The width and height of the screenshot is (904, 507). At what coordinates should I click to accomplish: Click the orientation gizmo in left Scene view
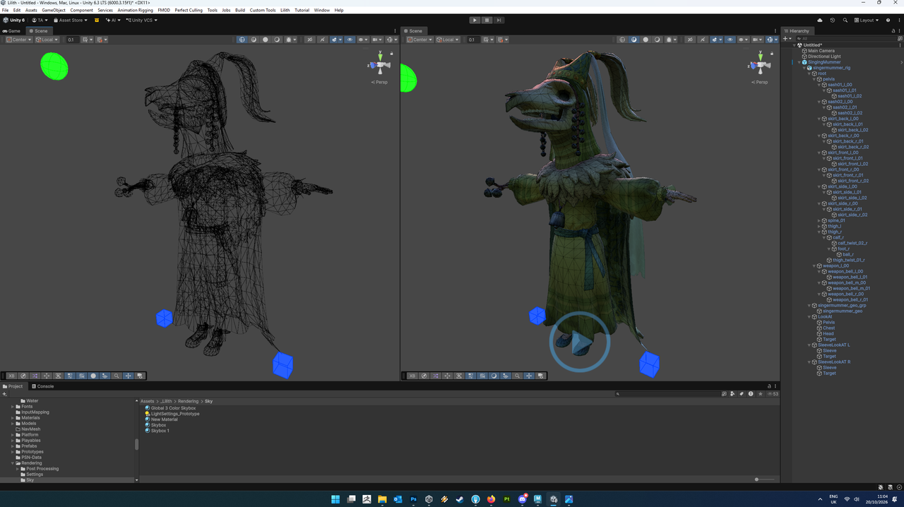[x=380, y=65]
